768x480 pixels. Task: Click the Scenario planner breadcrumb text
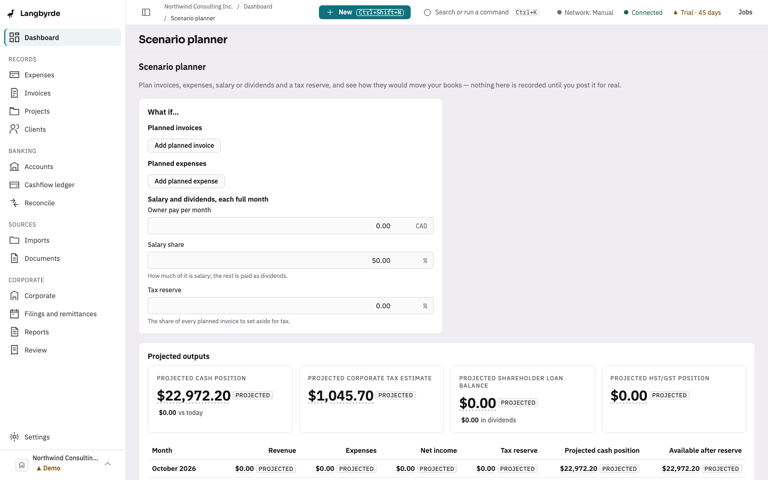tap(193, 18)
